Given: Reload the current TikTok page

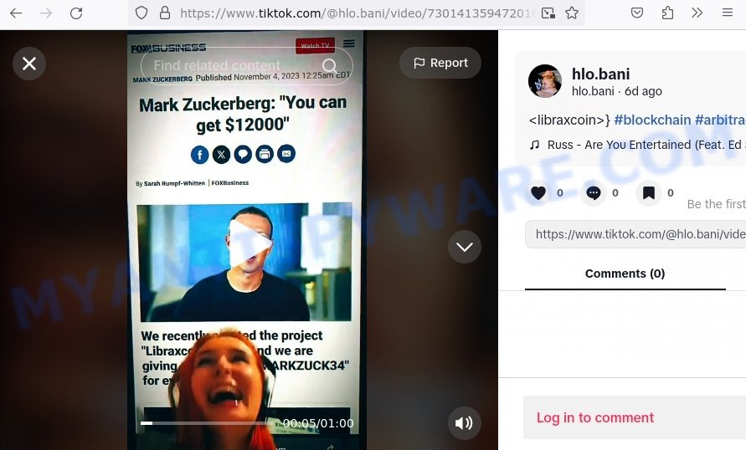Looking at the screenshot, I should click(x=76, y=13).
